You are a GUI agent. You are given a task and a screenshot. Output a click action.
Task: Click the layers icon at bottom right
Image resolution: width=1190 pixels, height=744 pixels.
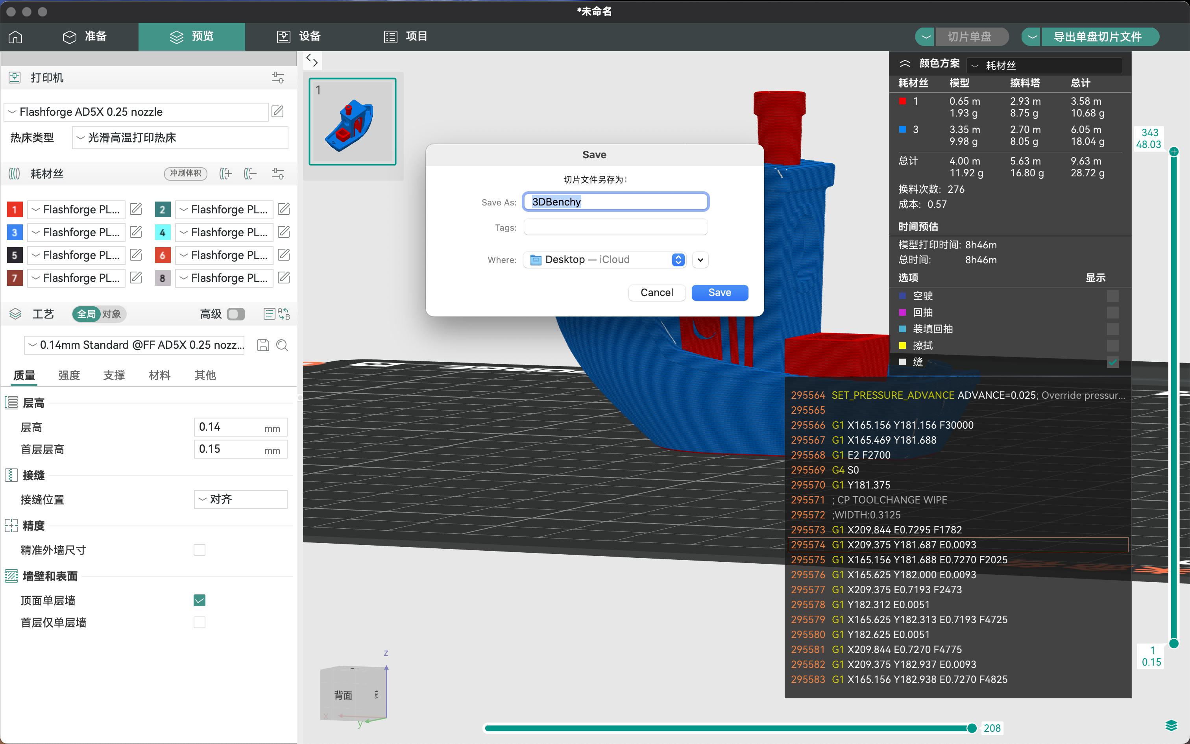[1172, 726]
